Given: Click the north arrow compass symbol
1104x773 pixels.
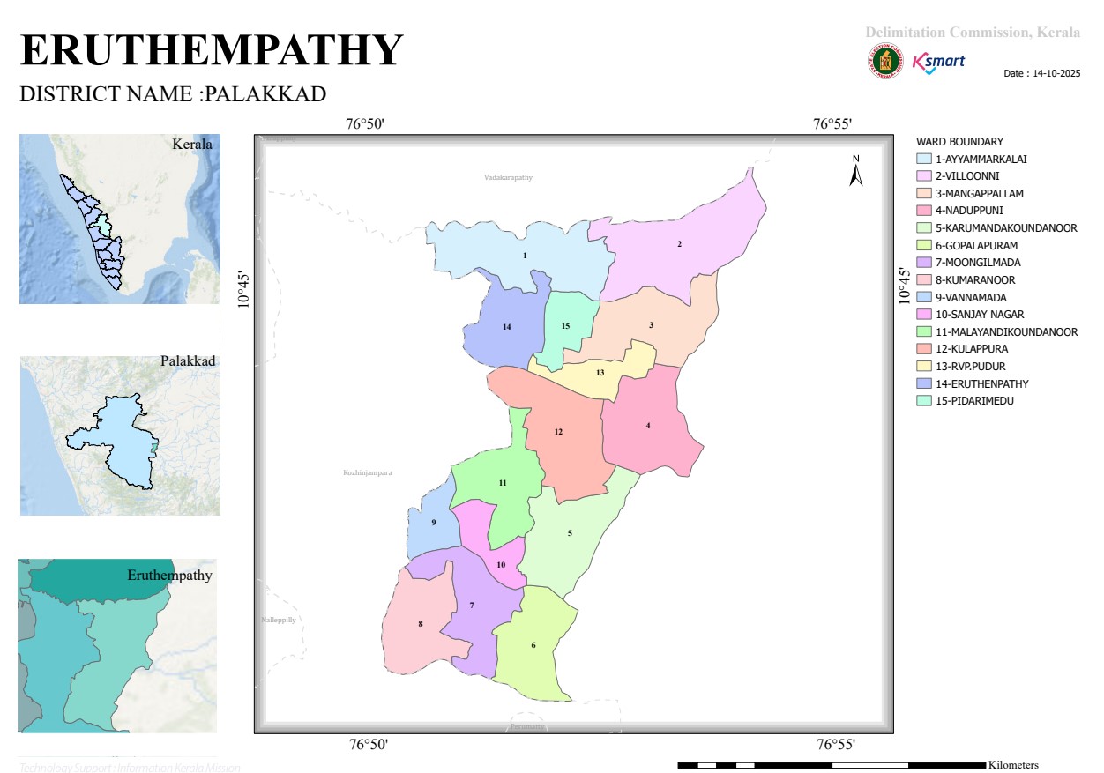Looking at the screenshot, I should [x=855, y=171].
